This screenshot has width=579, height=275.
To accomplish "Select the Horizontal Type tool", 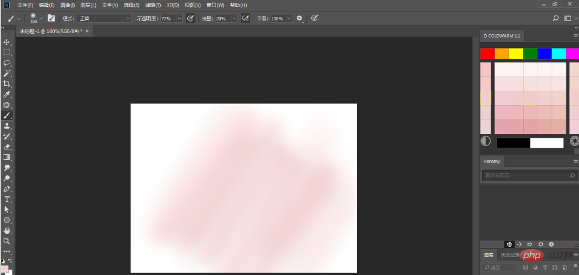I will point(7,199).
